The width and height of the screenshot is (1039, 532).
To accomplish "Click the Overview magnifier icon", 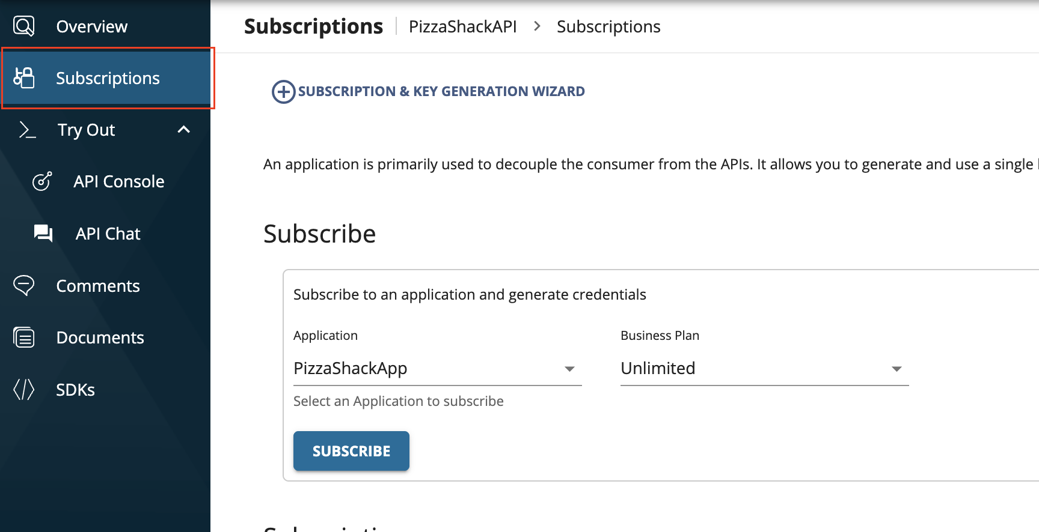I will tap(24, 25).
